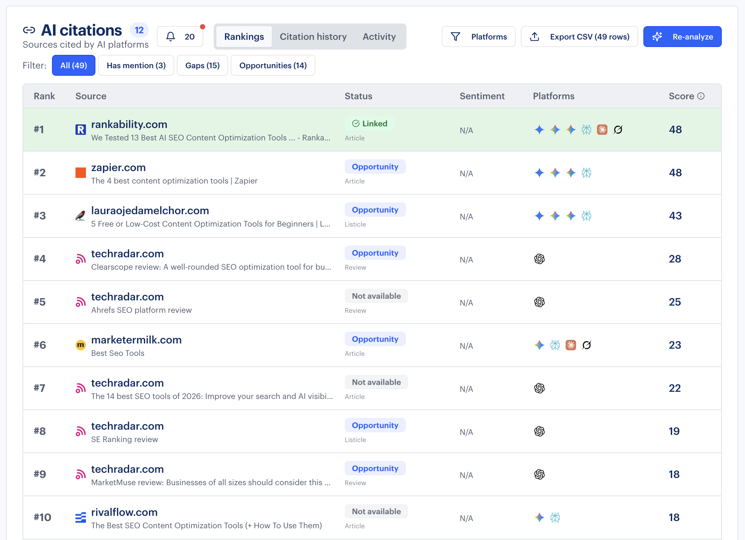Screen dimensions: 745x540
Task: Expand the truncated rankability.com article title
Action: click(210, 137)
